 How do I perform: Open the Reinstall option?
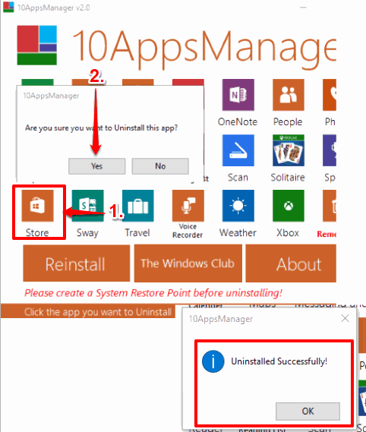click(x=77, y=263)
